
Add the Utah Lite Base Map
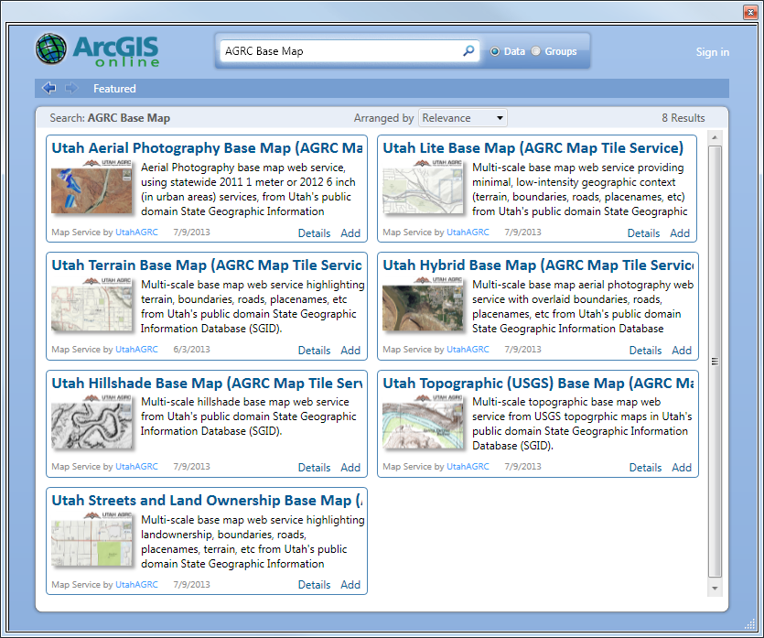(680, 233)
